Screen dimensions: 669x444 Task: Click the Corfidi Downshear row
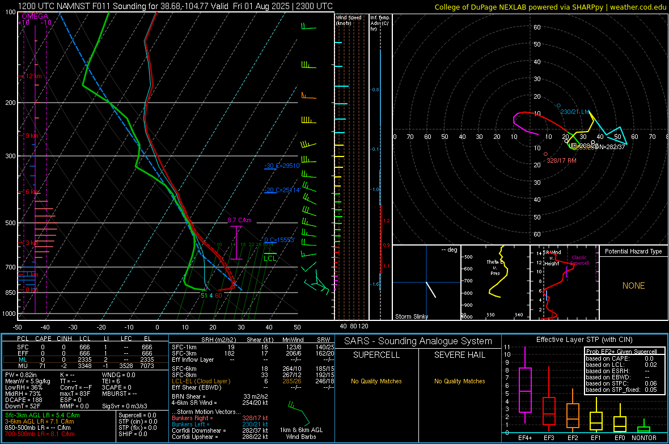coord(220,430)
